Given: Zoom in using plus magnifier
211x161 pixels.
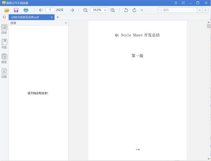Looking at the screenshot, I should point(113,10).
